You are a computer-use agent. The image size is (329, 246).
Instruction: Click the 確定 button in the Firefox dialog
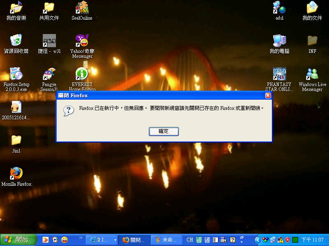point(164,131)
